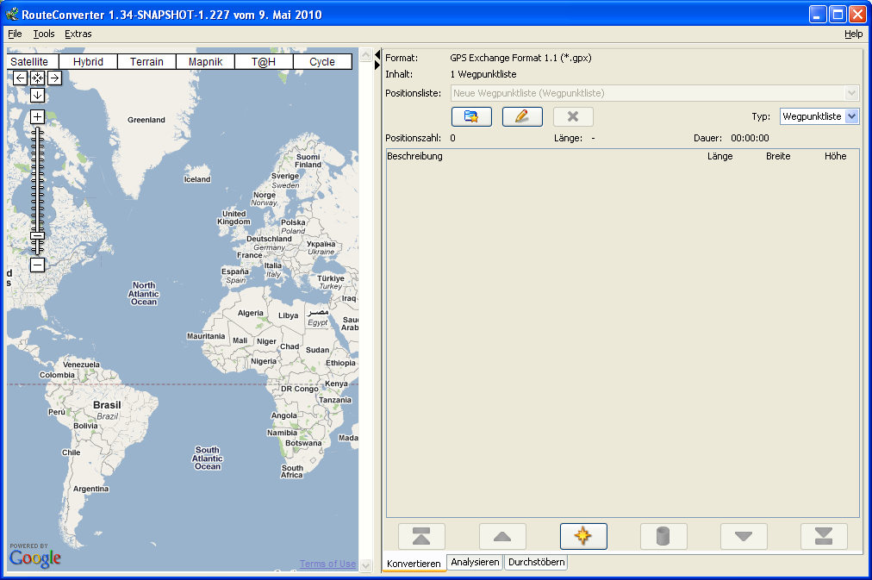The height and width of the screenshot is (580, 872).
Task: Move selected positions down one row
Action: pos(744,537)
